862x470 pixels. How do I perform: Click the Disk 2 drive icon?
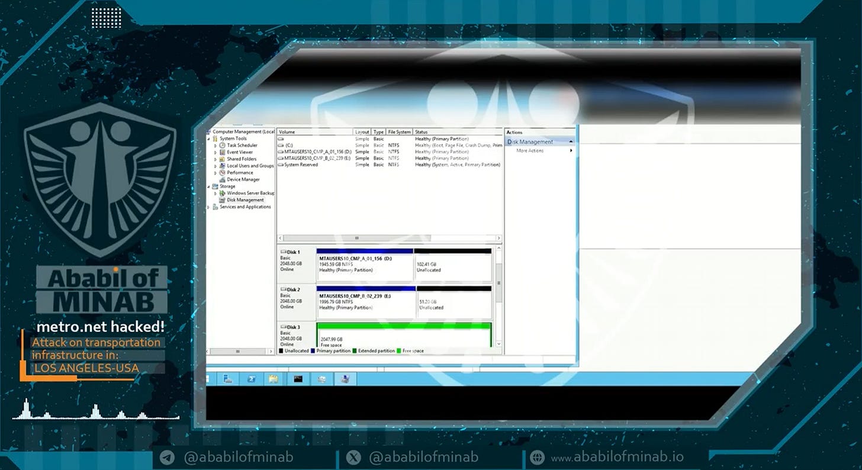(284, 289)
